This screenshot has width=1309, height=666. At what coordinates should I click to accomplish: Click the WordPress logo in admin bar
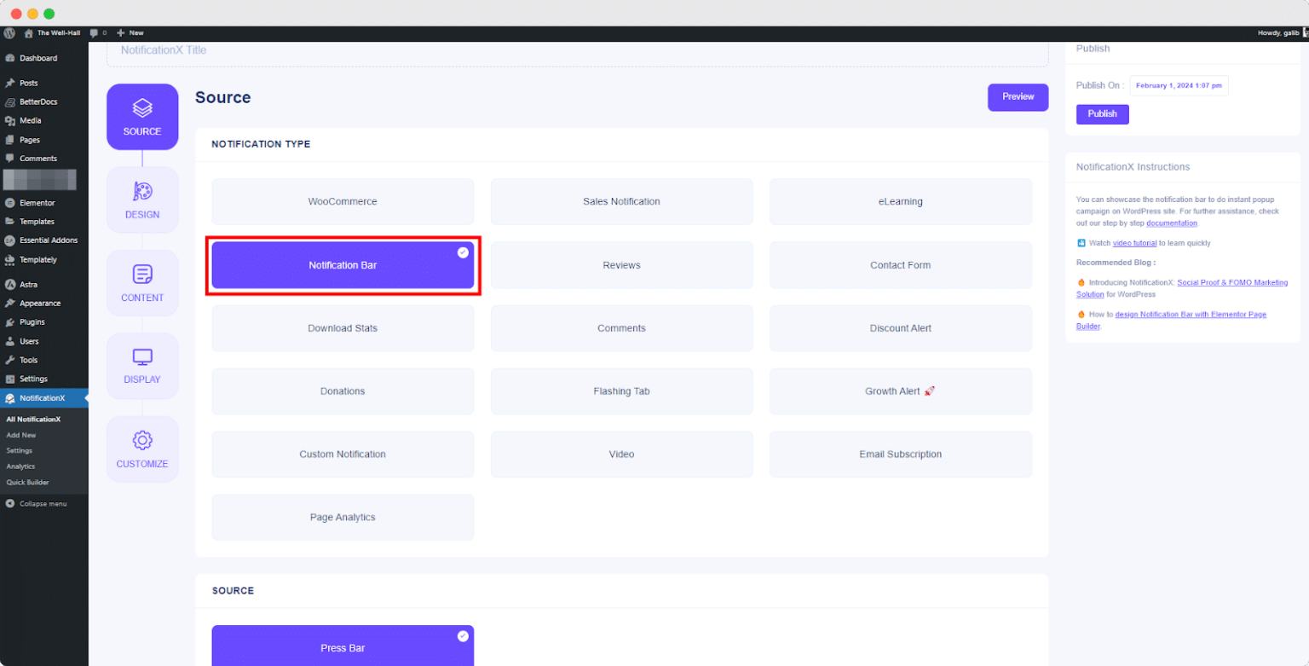(9, 33)
